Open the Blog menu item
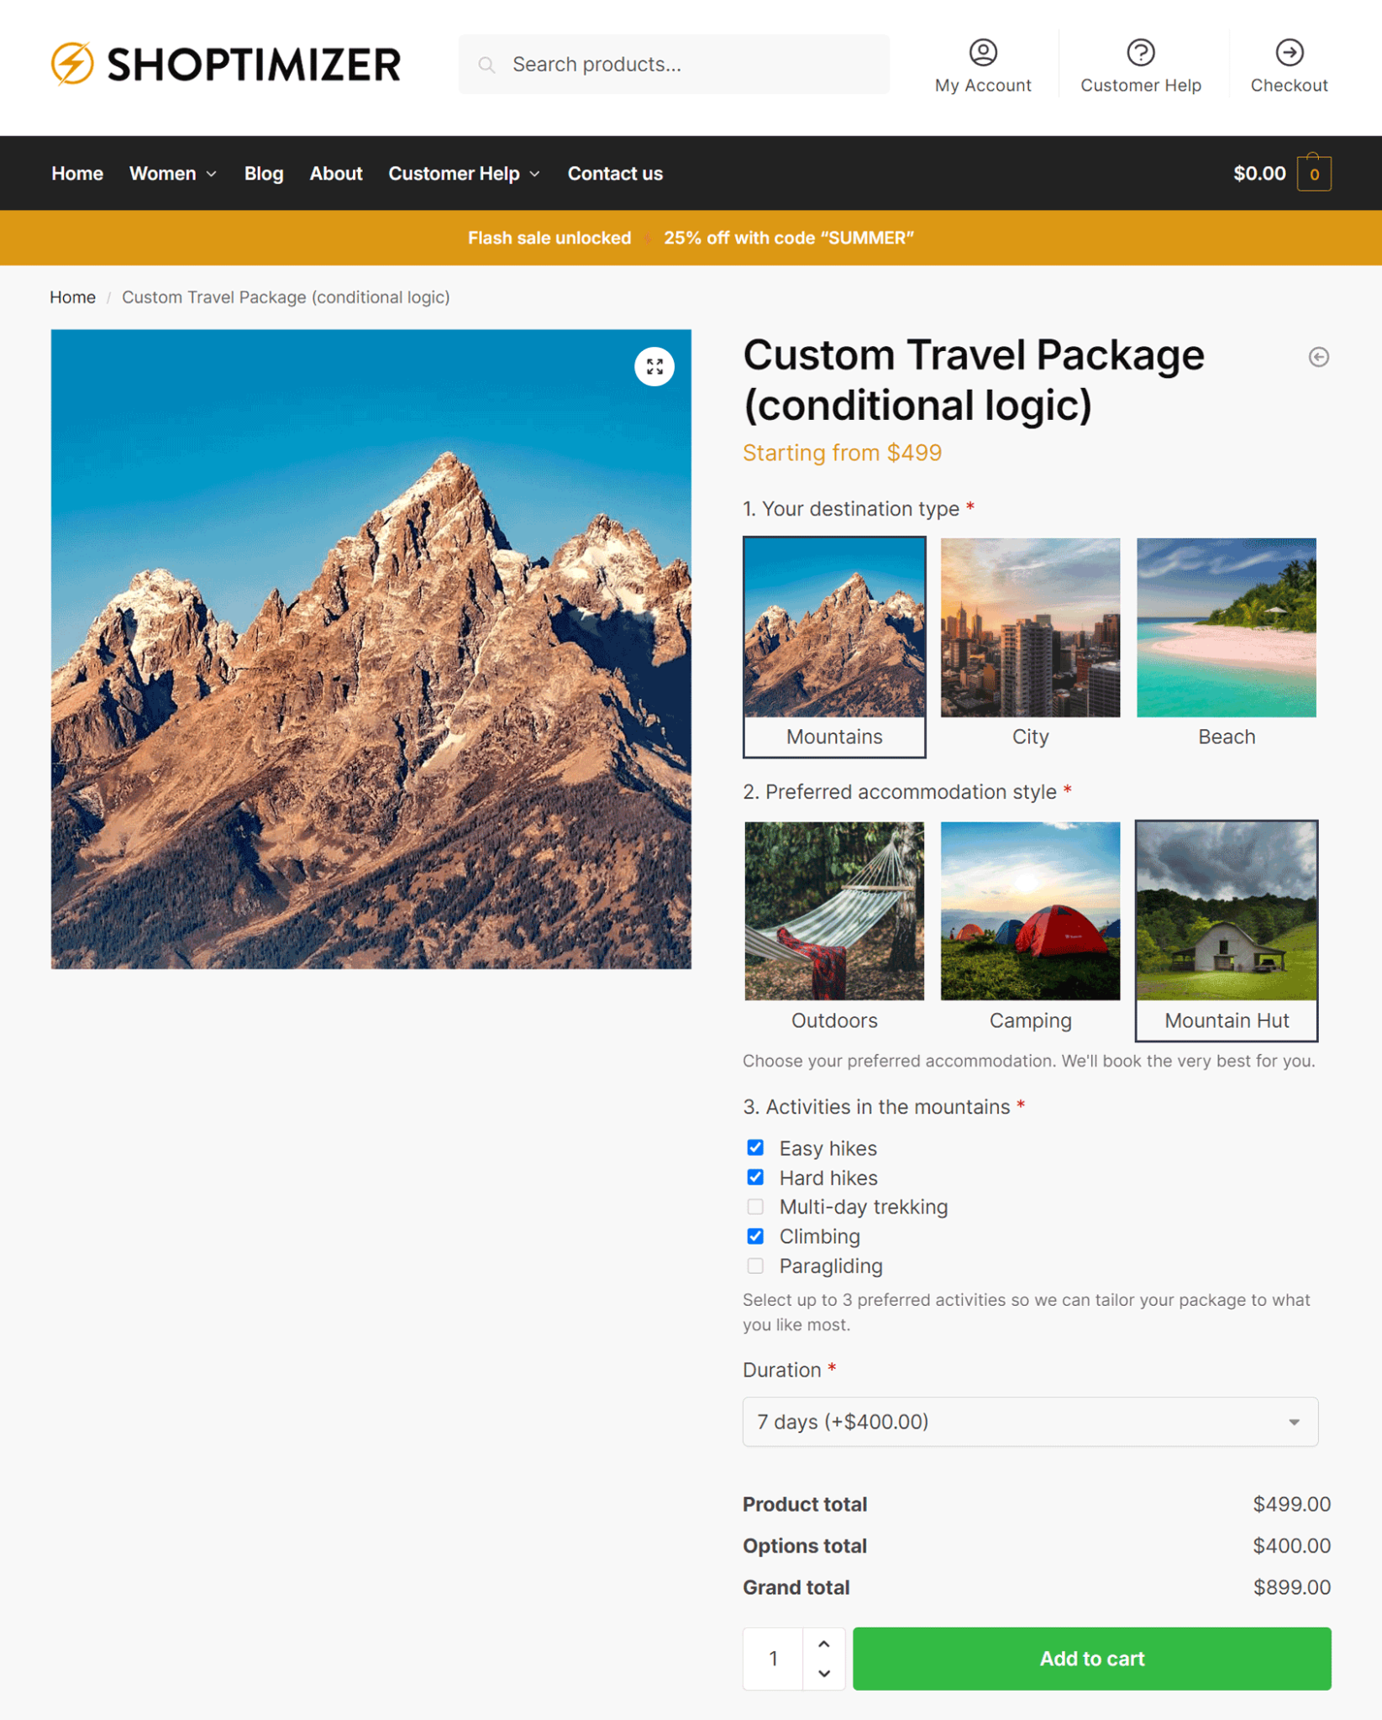 264,173
